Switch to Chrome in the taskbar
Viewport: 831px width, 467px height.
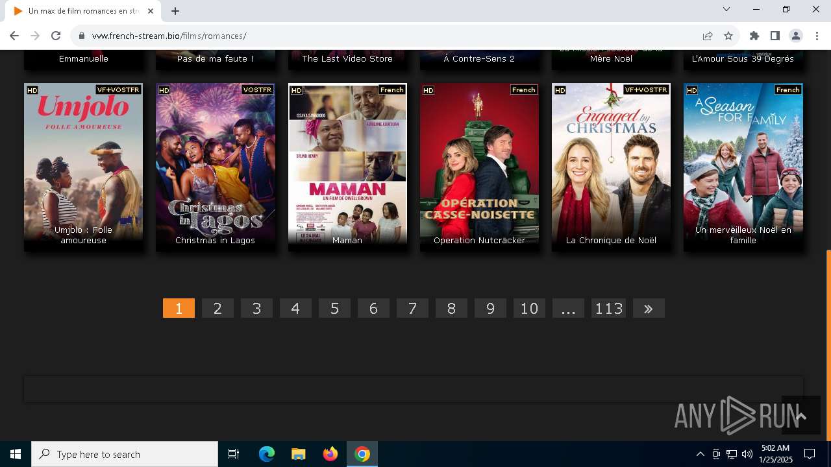[x=362, y=454]
